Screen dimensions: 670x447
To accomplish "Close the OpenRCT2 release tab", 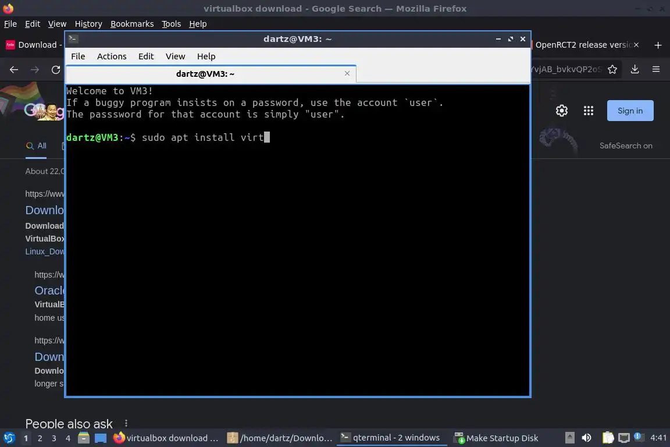I will 636,45.
